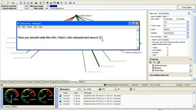
Task: Click the third Protocols panel check icon
Action: point(159,62)
